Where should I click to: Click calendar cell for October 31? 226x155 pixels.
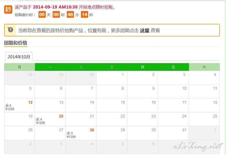tap(173, 133)
